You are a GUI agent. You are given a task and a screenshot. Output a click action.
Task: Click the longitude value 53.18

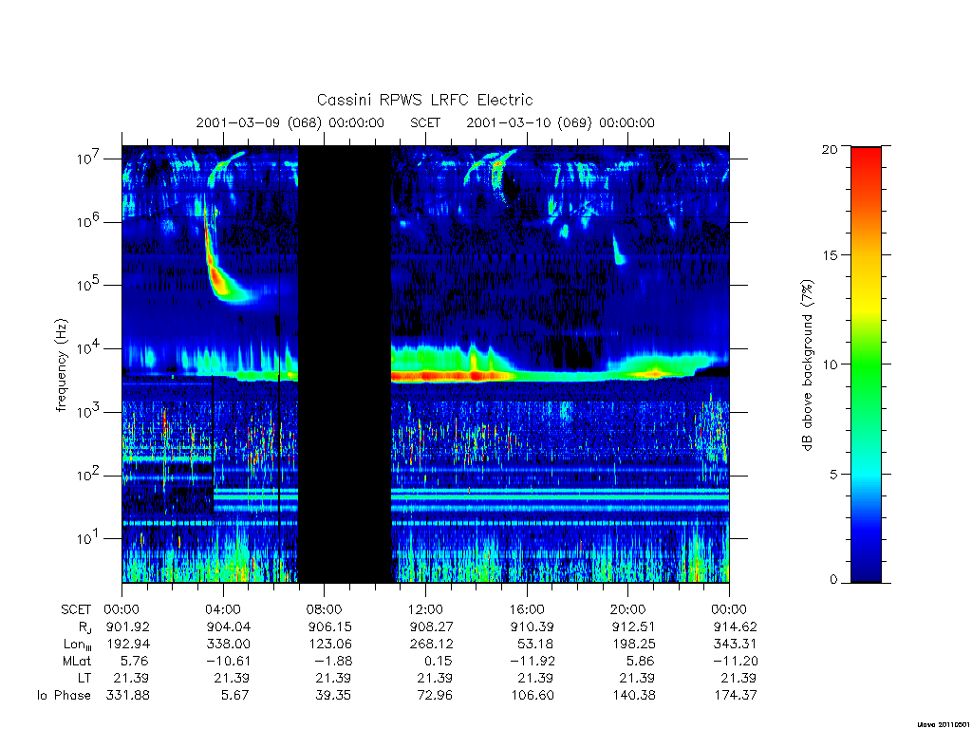535,645
